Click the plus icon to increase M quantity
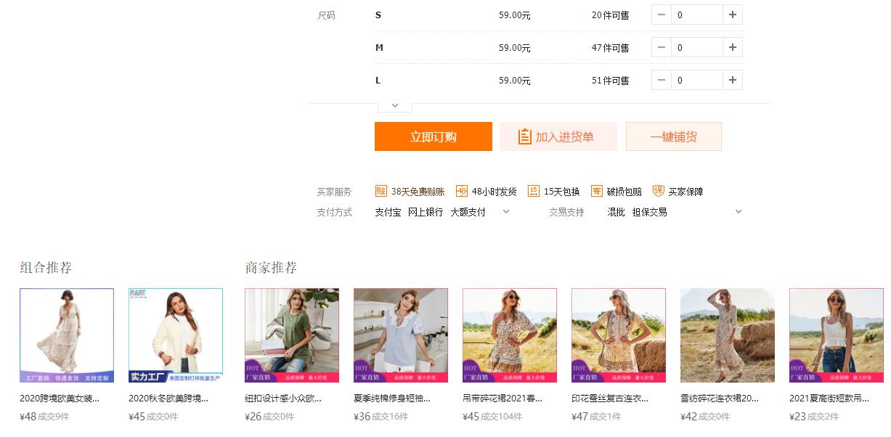The image size is (891, 437). 732,46
